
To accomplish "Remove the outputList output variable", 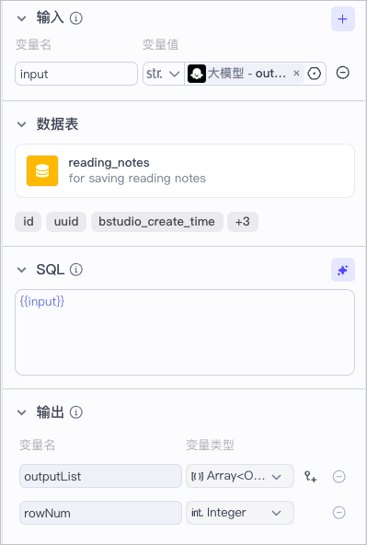I will pyautogui.click(x=338, y=476).
